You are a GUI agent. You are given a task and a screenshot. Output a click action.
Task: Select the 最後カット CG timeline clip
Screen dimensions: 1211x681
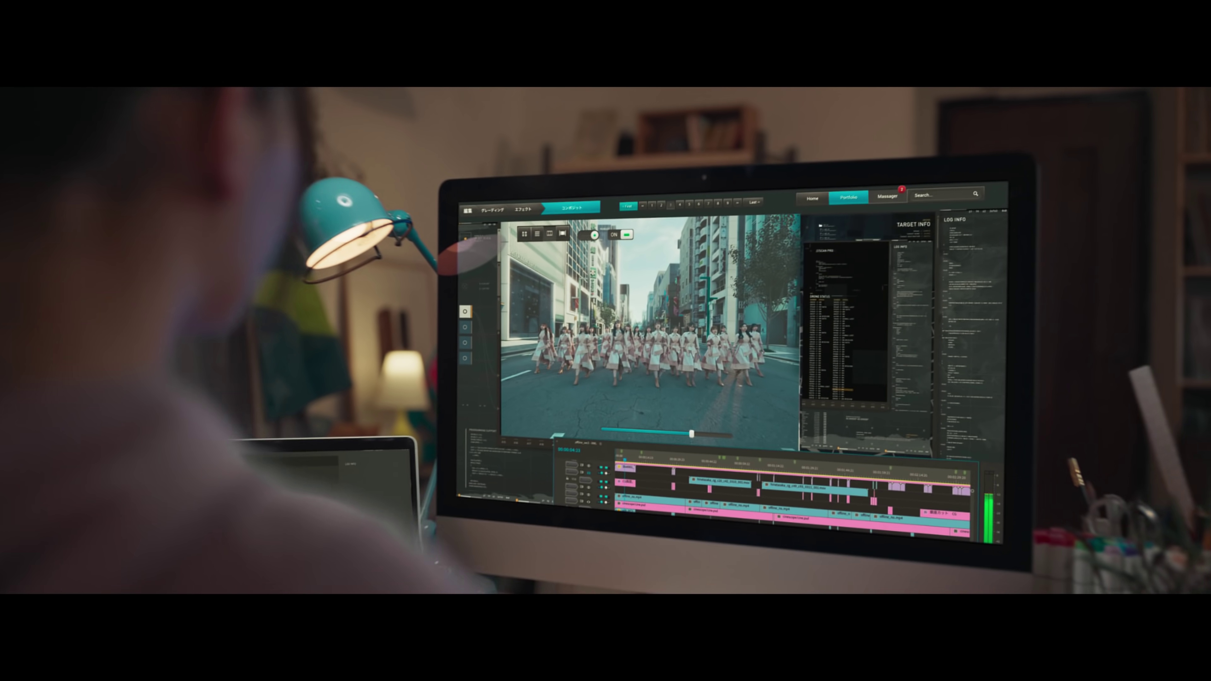(944, 514)
